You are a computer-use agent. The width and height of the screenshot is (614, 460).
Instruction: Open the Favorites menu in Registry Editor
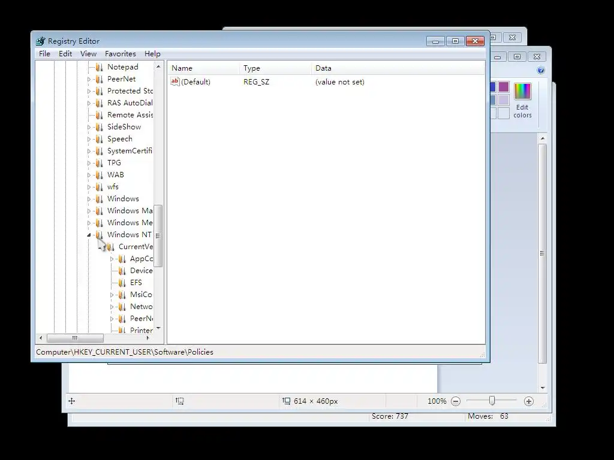point(120,53)
